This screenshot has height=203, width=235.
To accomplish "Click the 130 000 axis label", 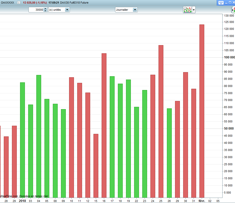I will (x=229, y=16).
